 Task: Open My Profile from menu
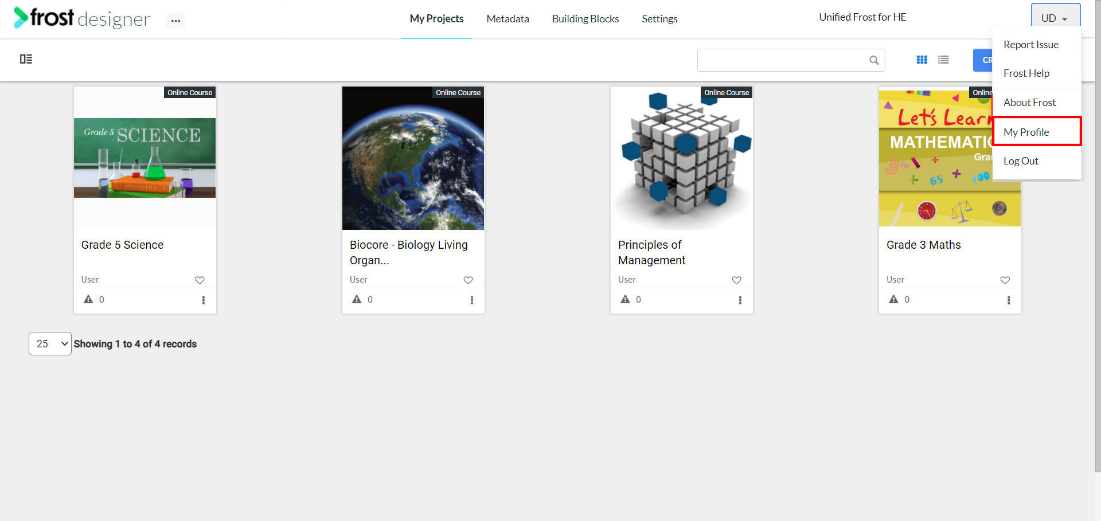point(1037,132)
